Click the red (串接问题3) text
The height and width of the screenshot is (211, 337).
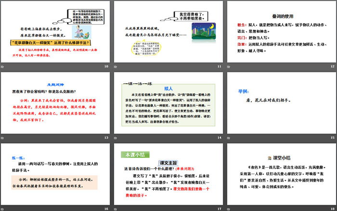coord(185,169)
